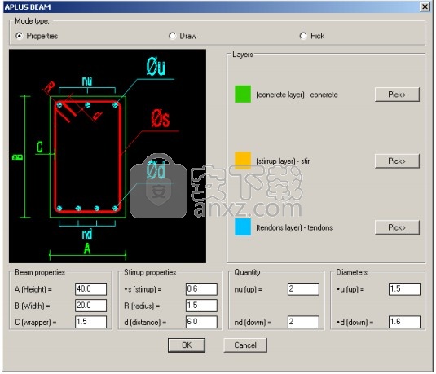Confirm the dialog with OK button
The image size is (436, 374).
(187, 345)
